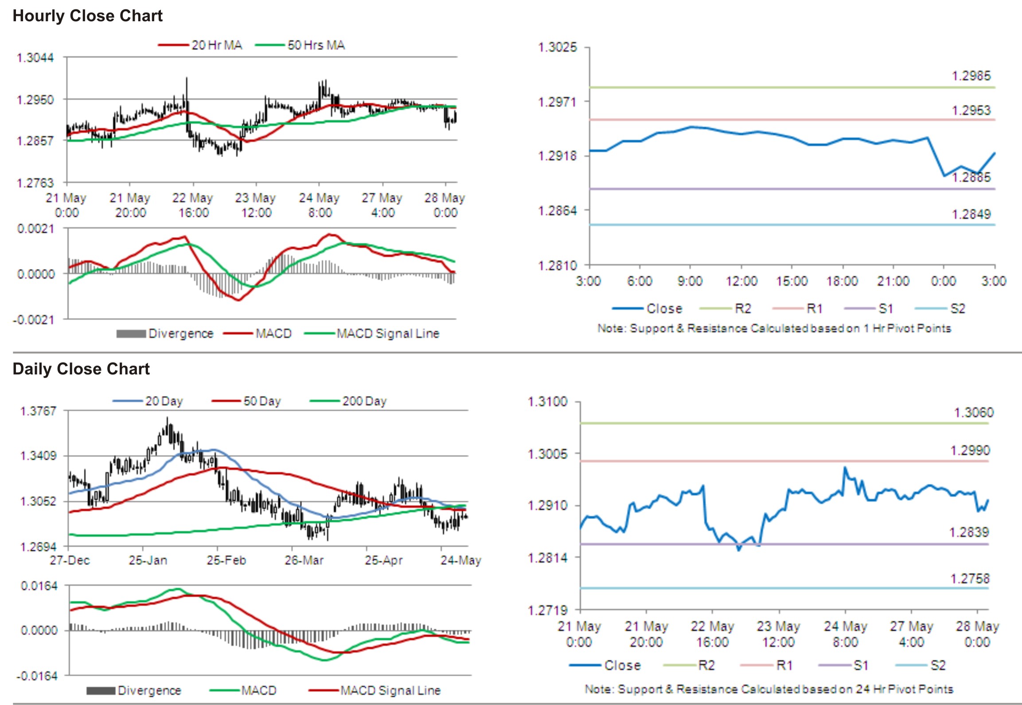Image resolution: width=1022 pixels, height=705 pixels.
Task: Click the 1.2971 axis value
Action: point(558,102)
